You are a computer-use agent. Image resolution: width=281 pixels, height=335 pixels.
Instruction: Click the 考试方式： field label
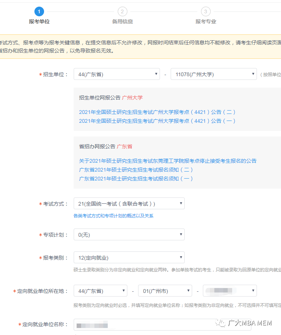click(56, 204)
